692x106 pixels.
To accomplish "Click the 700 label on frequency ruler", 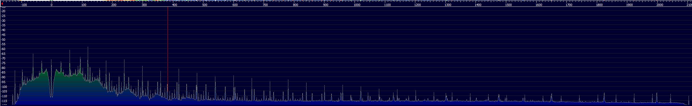I will coord(265,5).
